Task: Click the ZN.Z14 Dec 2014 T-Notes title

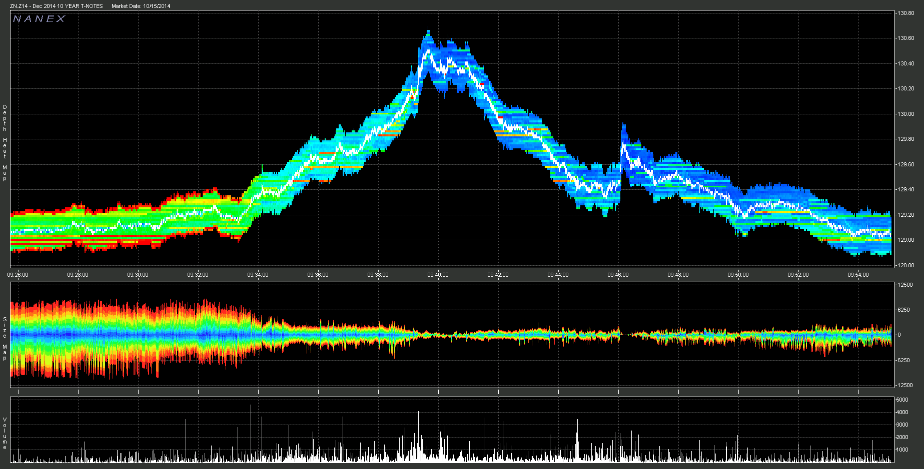Action: point(57,6)
